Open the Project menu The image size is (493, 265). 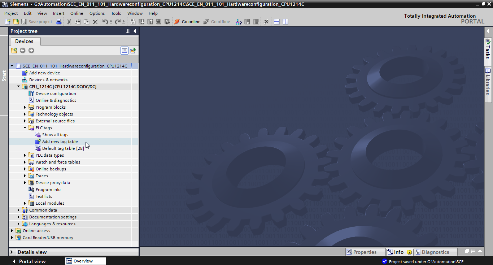[11, 13]
